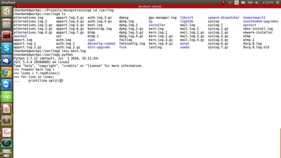Viewport: 281px width, 158px height.
Task: Open the power and session gear menu
Action: (278, 3)
